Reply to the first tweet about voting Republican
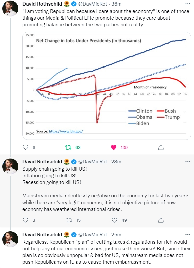Screen dimensions: 194x268 [x=25, y=147]
